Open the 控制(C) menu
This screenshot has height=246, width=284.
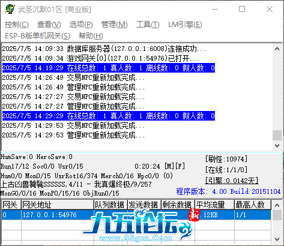coord(17,25)
